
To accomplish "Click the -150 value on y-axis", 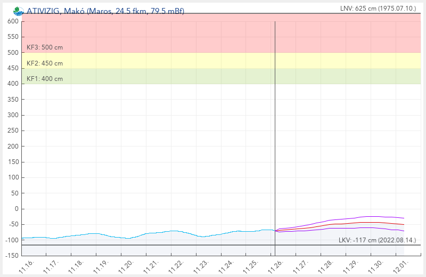I will pos(12,256).
